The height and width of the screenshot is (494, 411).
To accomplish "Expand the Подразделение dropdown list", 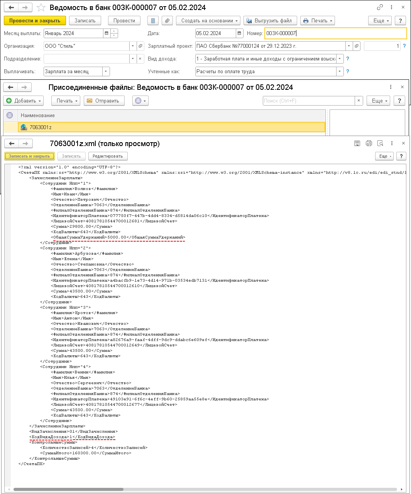I will [133, 59].
